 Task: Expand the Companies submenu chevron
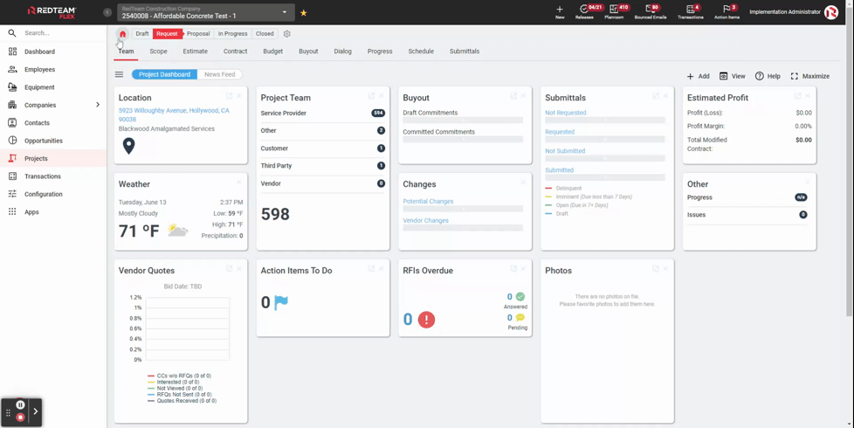98,105
